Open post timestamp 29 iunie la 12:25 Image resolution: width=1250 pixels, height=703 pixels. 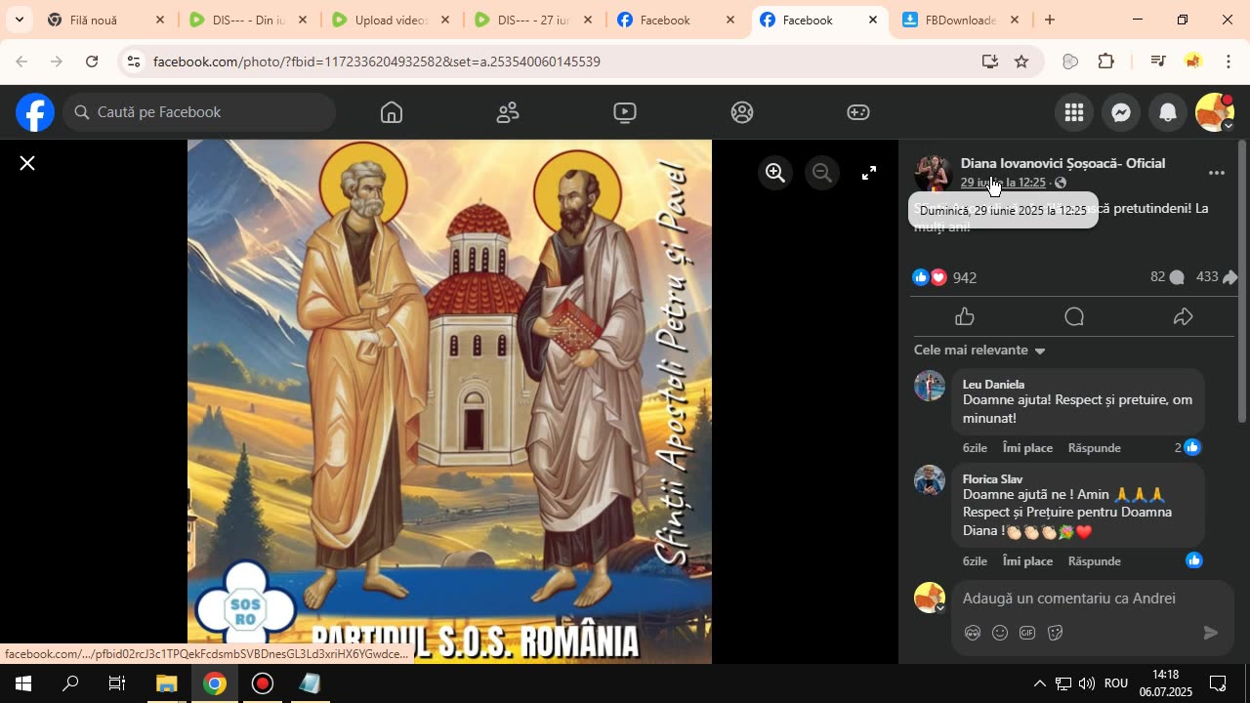(1003, 183)
